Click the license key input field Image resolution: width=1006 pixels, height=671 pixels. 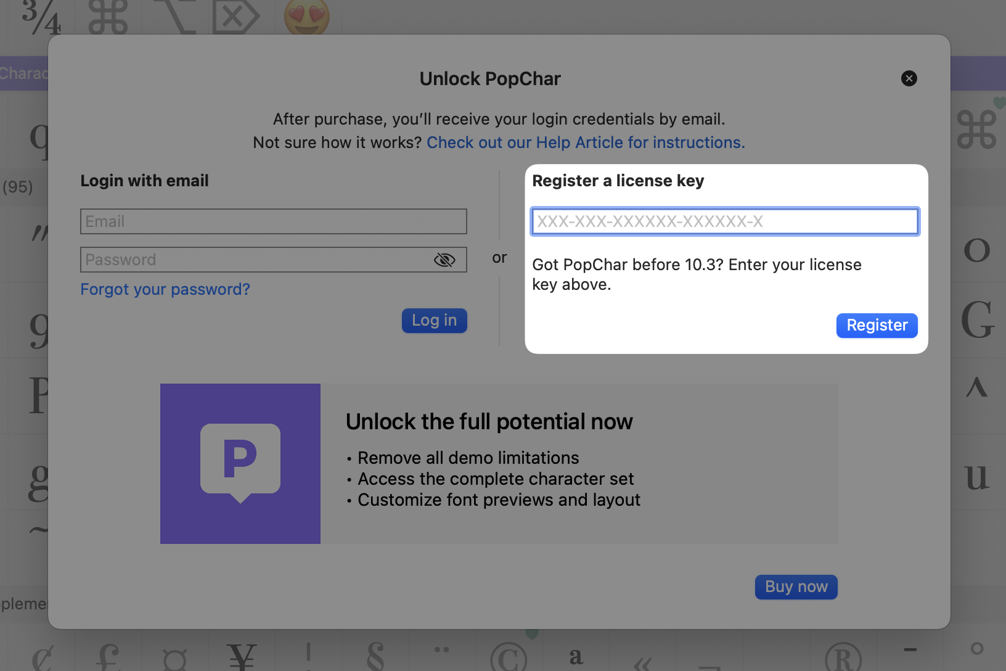click(725, 221)
